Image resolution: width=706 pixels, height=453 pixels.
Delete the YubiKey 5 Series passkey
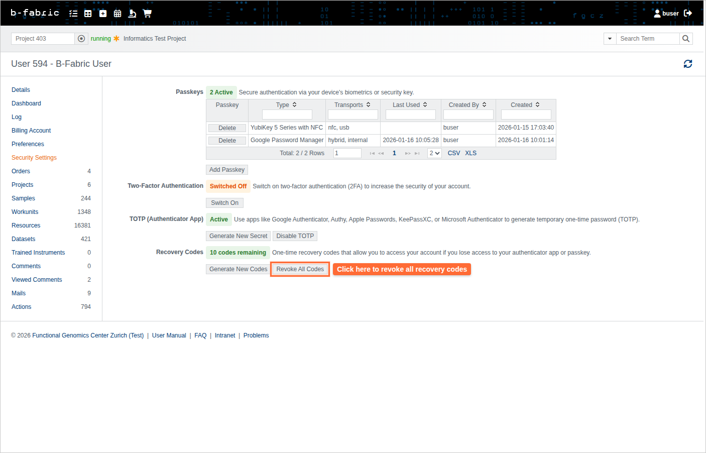227,128
